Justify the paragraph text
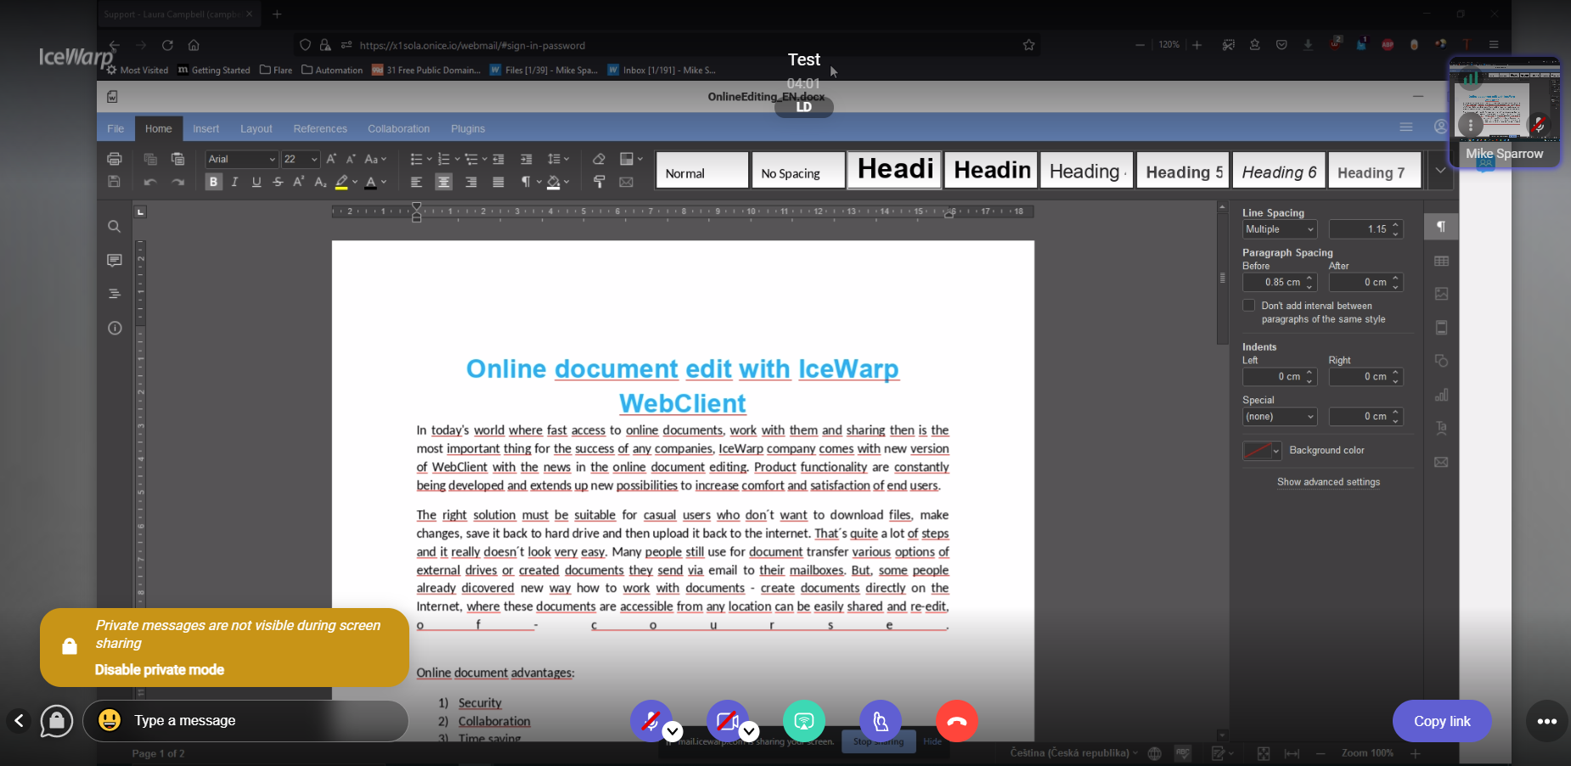The width and height of the screenshot is (1571, 766). [498, 182]
